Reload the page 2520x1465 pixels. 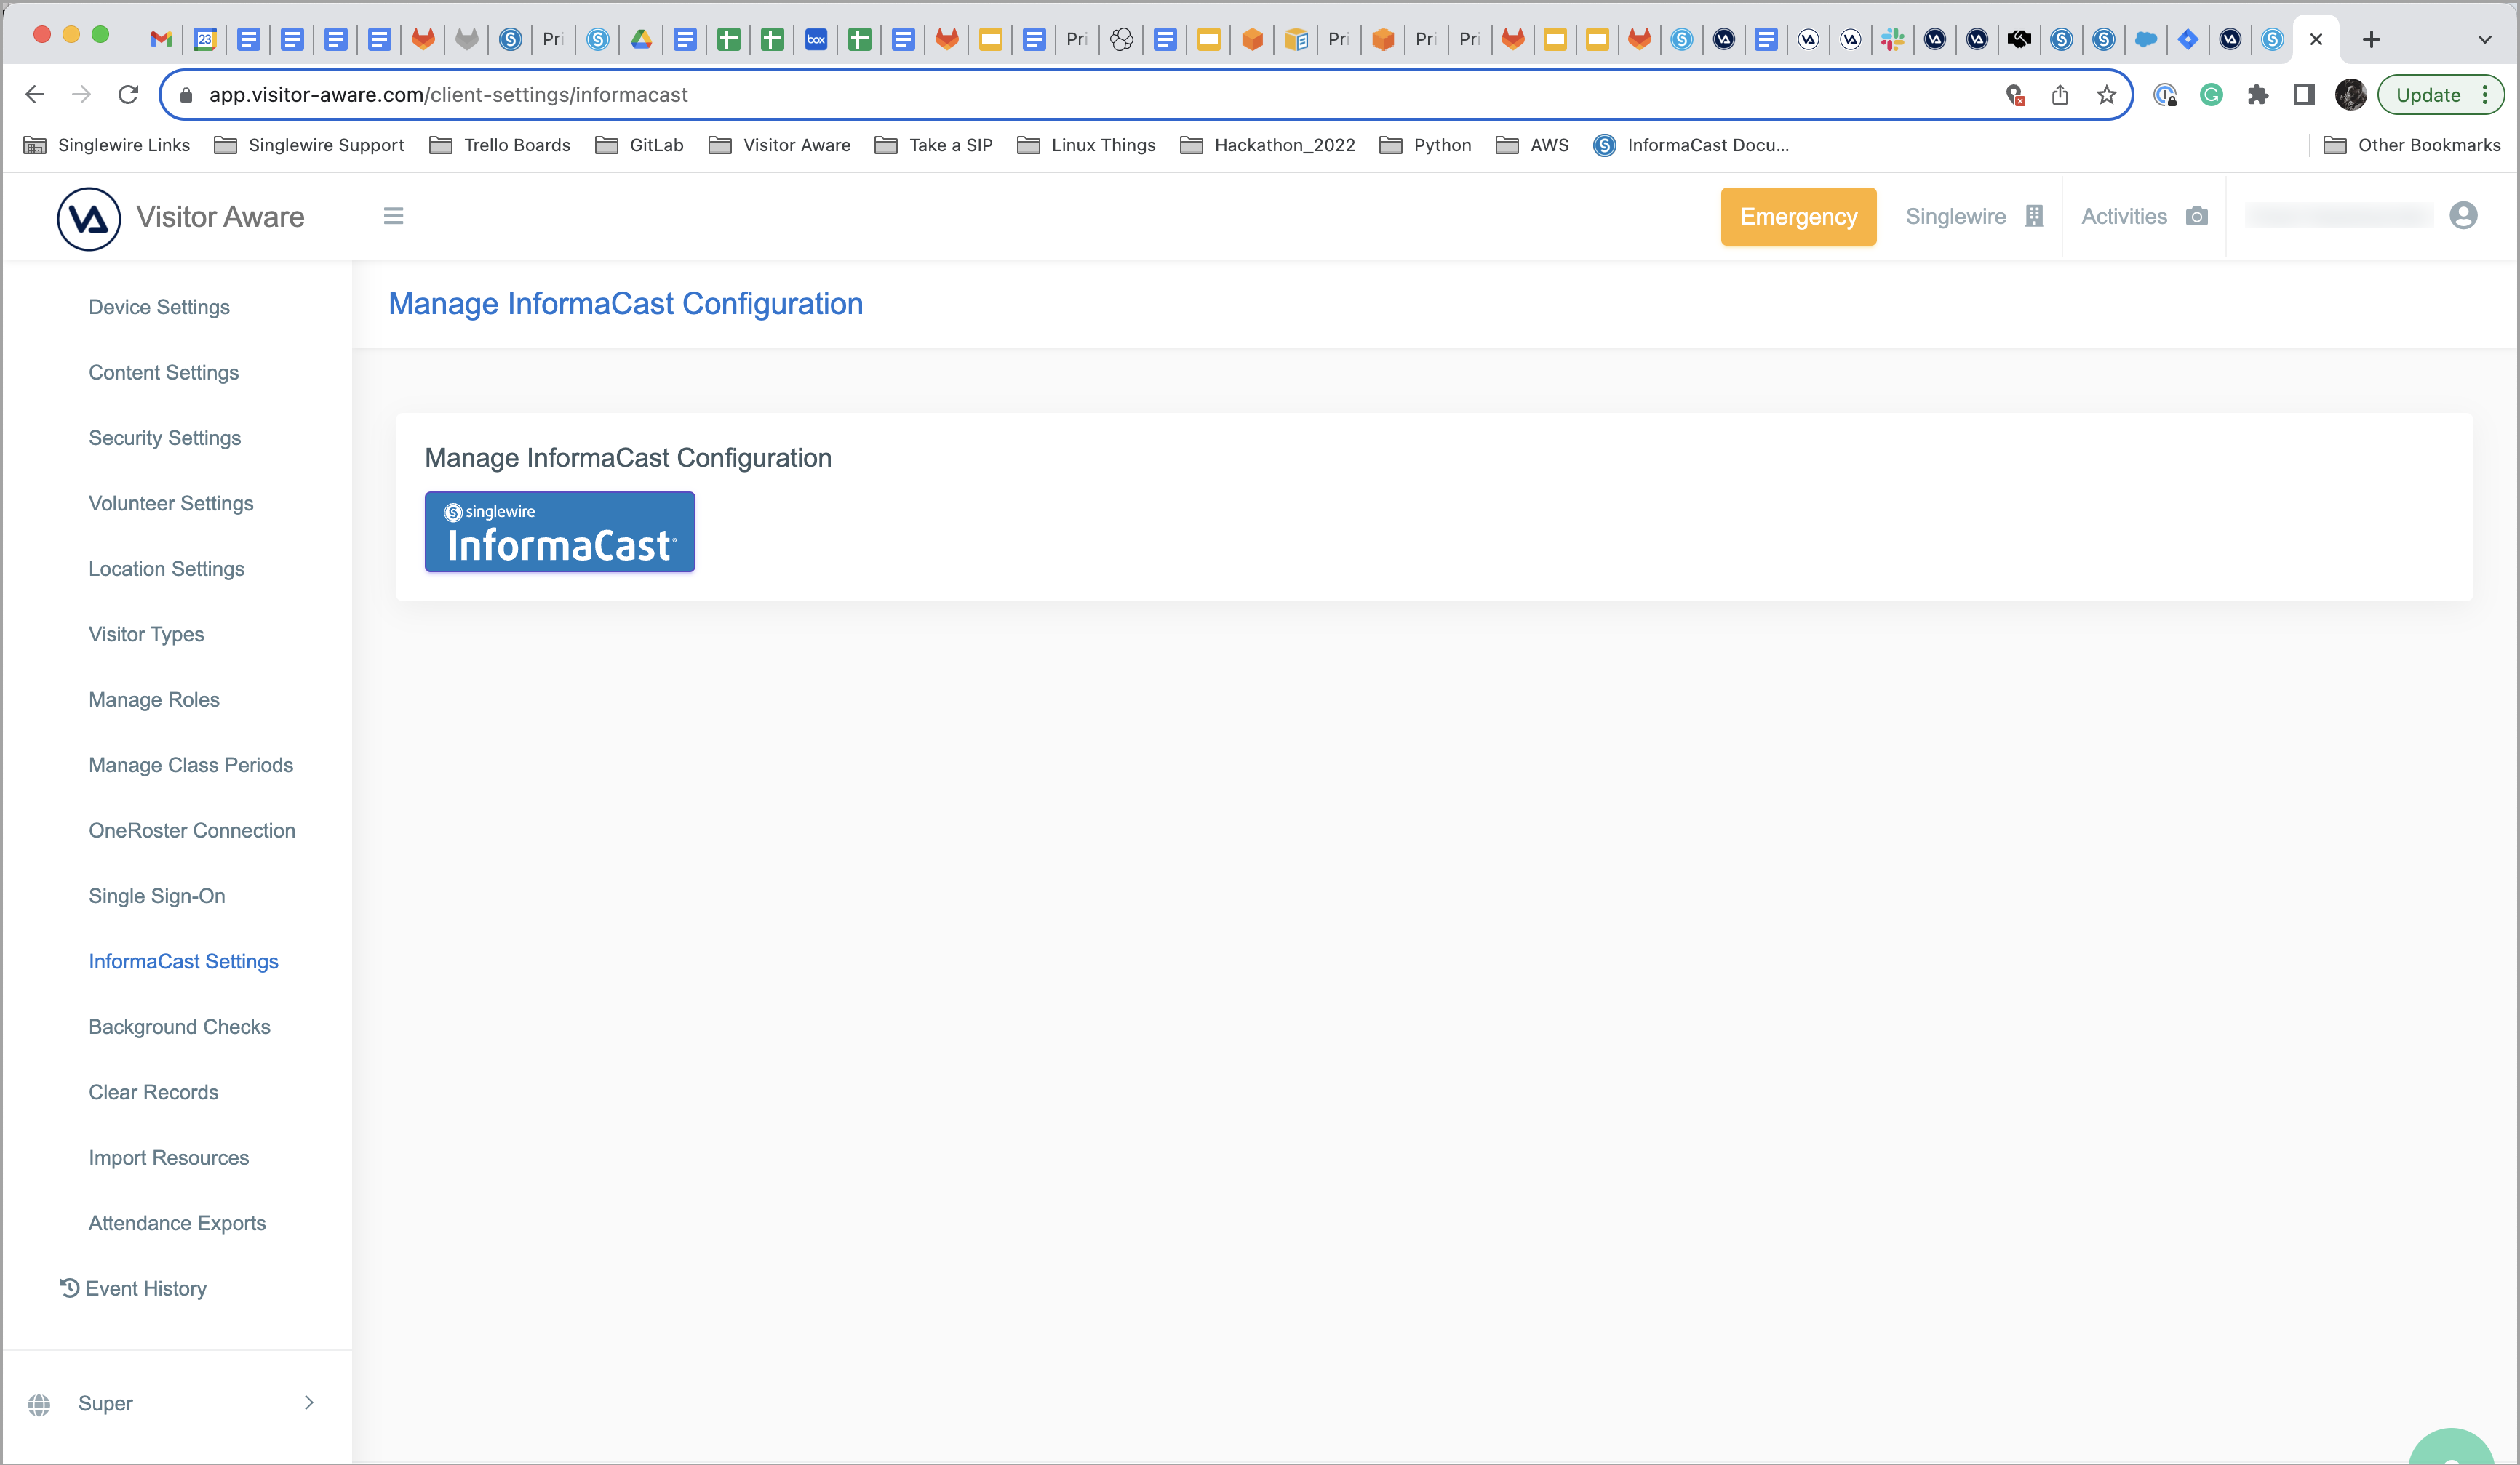tap(128, 95)
